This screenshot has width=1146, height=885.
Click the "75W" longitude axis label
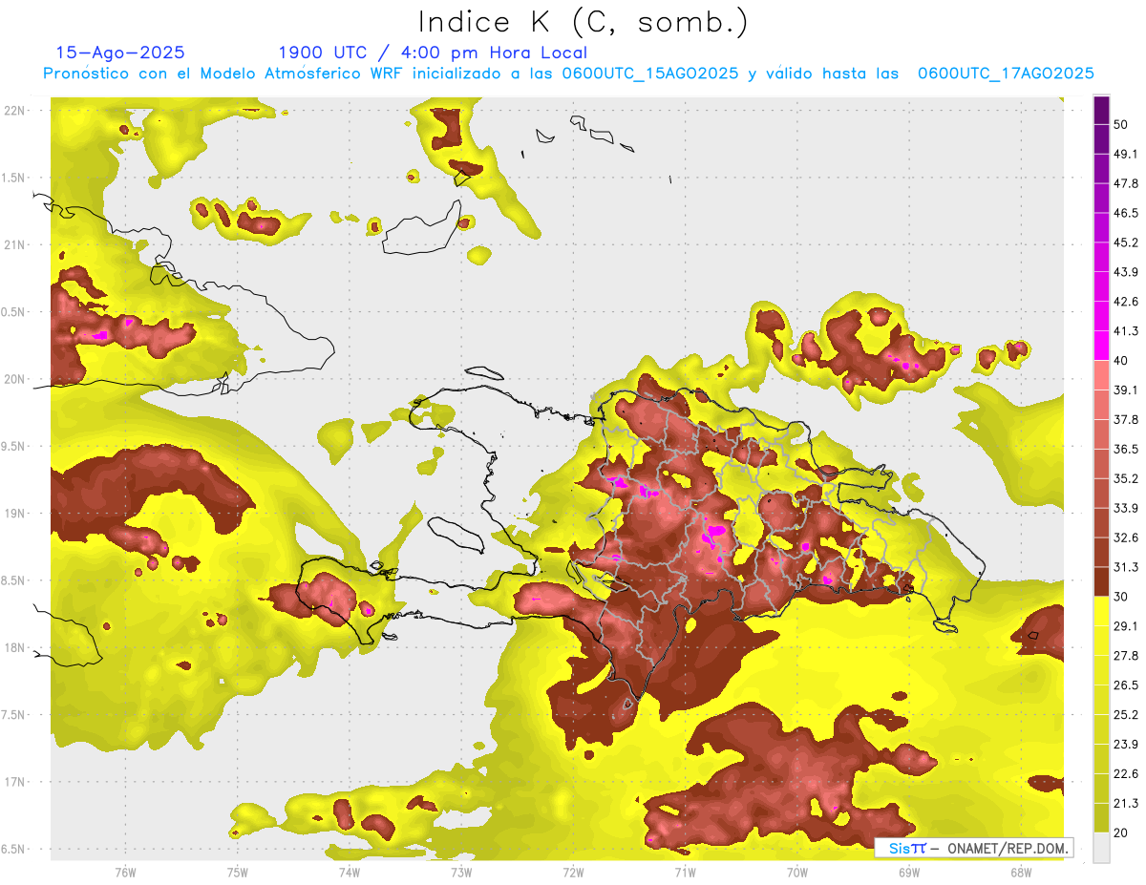coord(238,872)
